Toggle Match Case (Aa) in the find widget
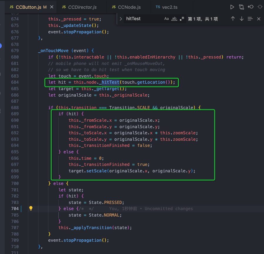 [x=166, y=19]
